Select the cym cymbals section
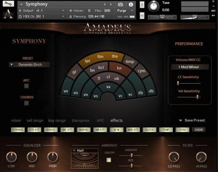The height and width of the screenshot is (172, 218). click(141, 71)
